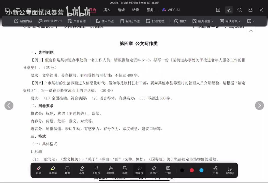The height and width of the screenshot is (183, 268).
Task: Click the line 1. 标题
Action: 36,151
